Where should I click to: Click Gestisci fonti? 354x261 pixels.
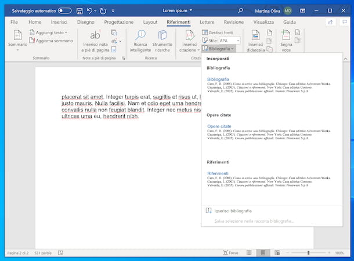pyautogui.click(x=218, y=32)
